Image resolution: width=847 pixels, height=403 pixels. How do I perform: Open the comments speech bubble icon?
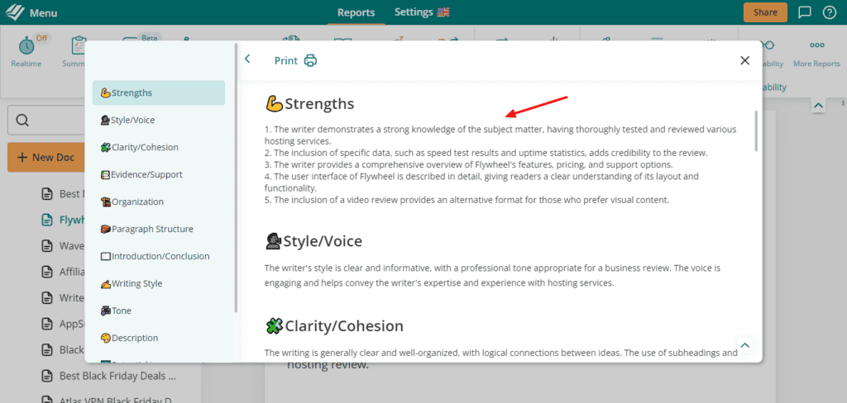click(804, 12)
